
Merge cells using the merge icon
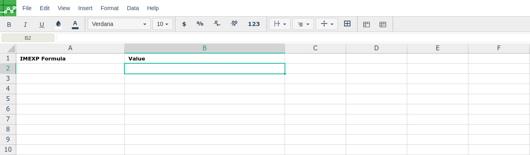click(x=347, y=24)
